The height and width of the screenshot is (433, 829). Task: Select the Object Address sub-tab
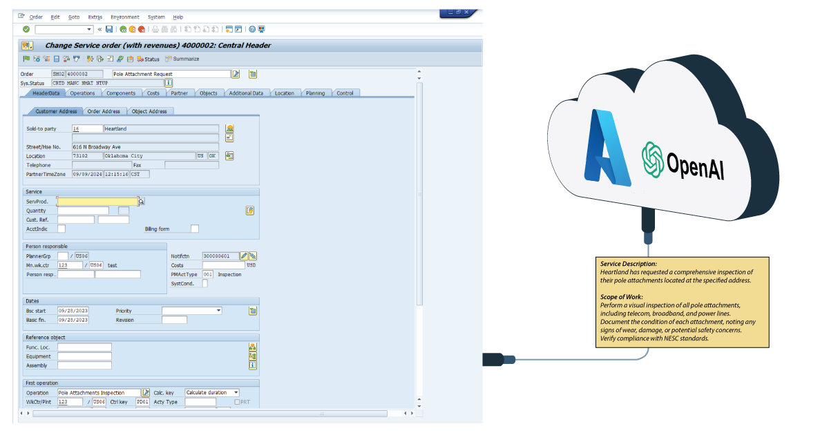tap(149, 111)
